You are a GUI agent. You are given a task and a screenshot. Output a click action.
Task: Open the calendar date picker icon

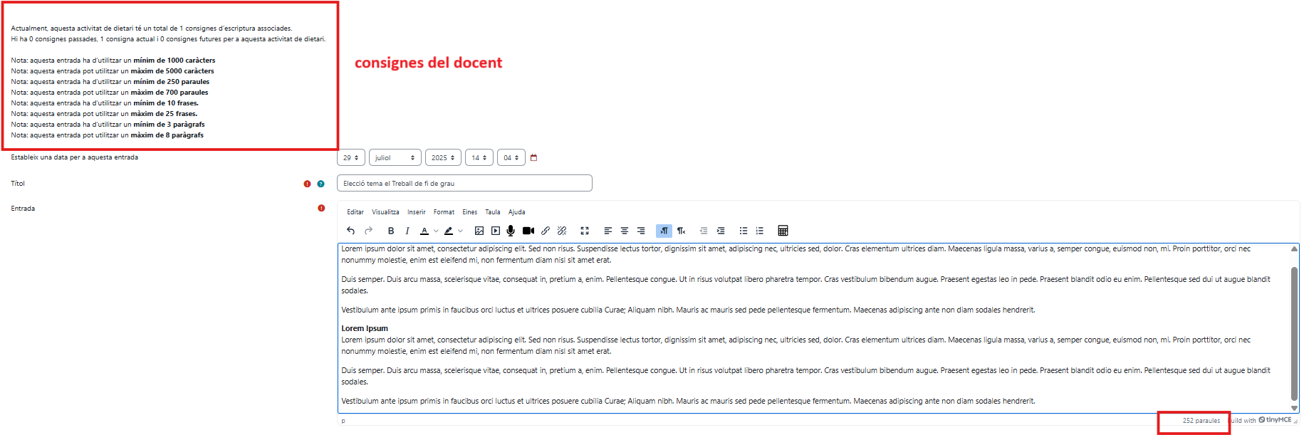click(x=534, y=158)
